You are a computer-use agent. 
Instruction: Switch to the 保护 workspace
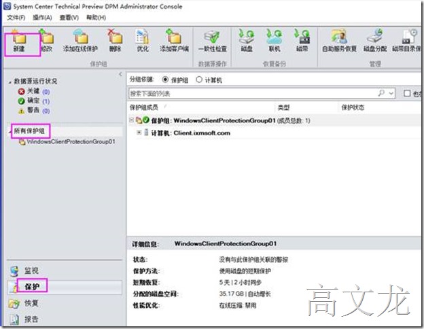[x=65, y=287]
